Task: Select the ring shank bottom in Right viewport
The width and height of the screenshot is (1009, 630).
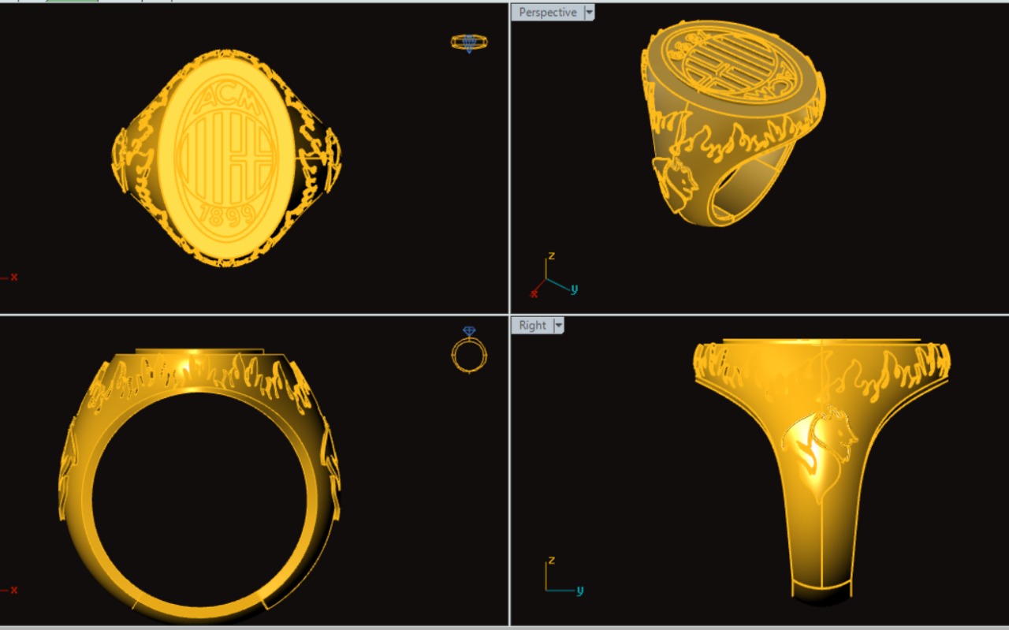Action: click(x=822, y=591)
